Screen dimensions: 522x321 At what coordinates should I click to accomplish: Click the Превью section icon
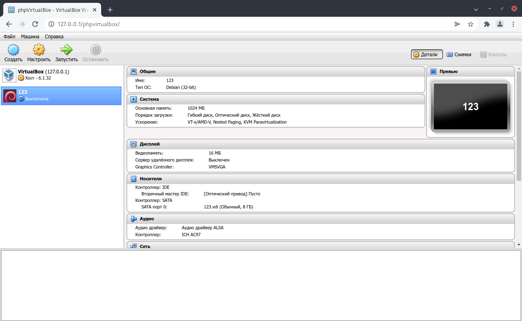point(433,71)
